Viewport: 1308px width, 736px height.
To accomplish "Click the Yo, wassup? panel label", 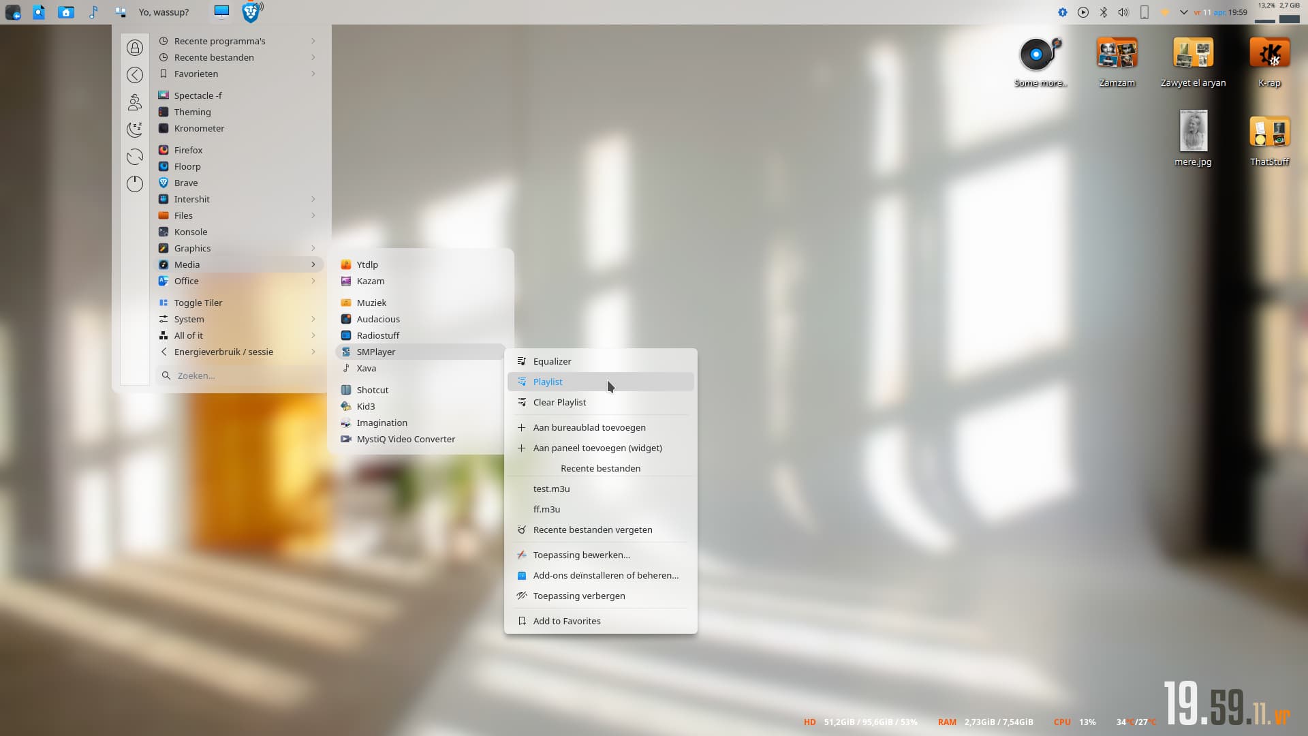I will (x=163, y=12).
